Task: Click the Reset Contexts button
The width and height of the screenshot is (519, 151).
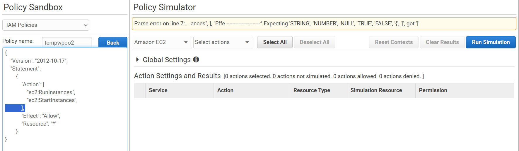Action: tap(393, 42)
